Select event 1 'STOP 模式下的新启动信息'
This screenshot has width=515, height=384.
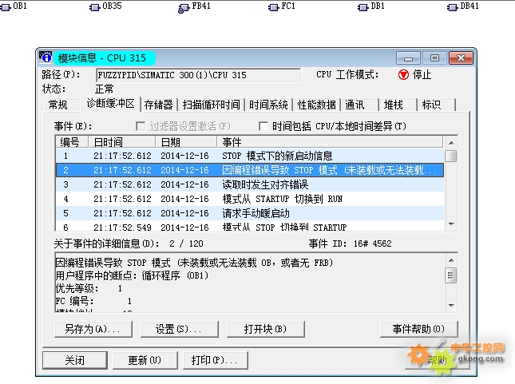250,156
